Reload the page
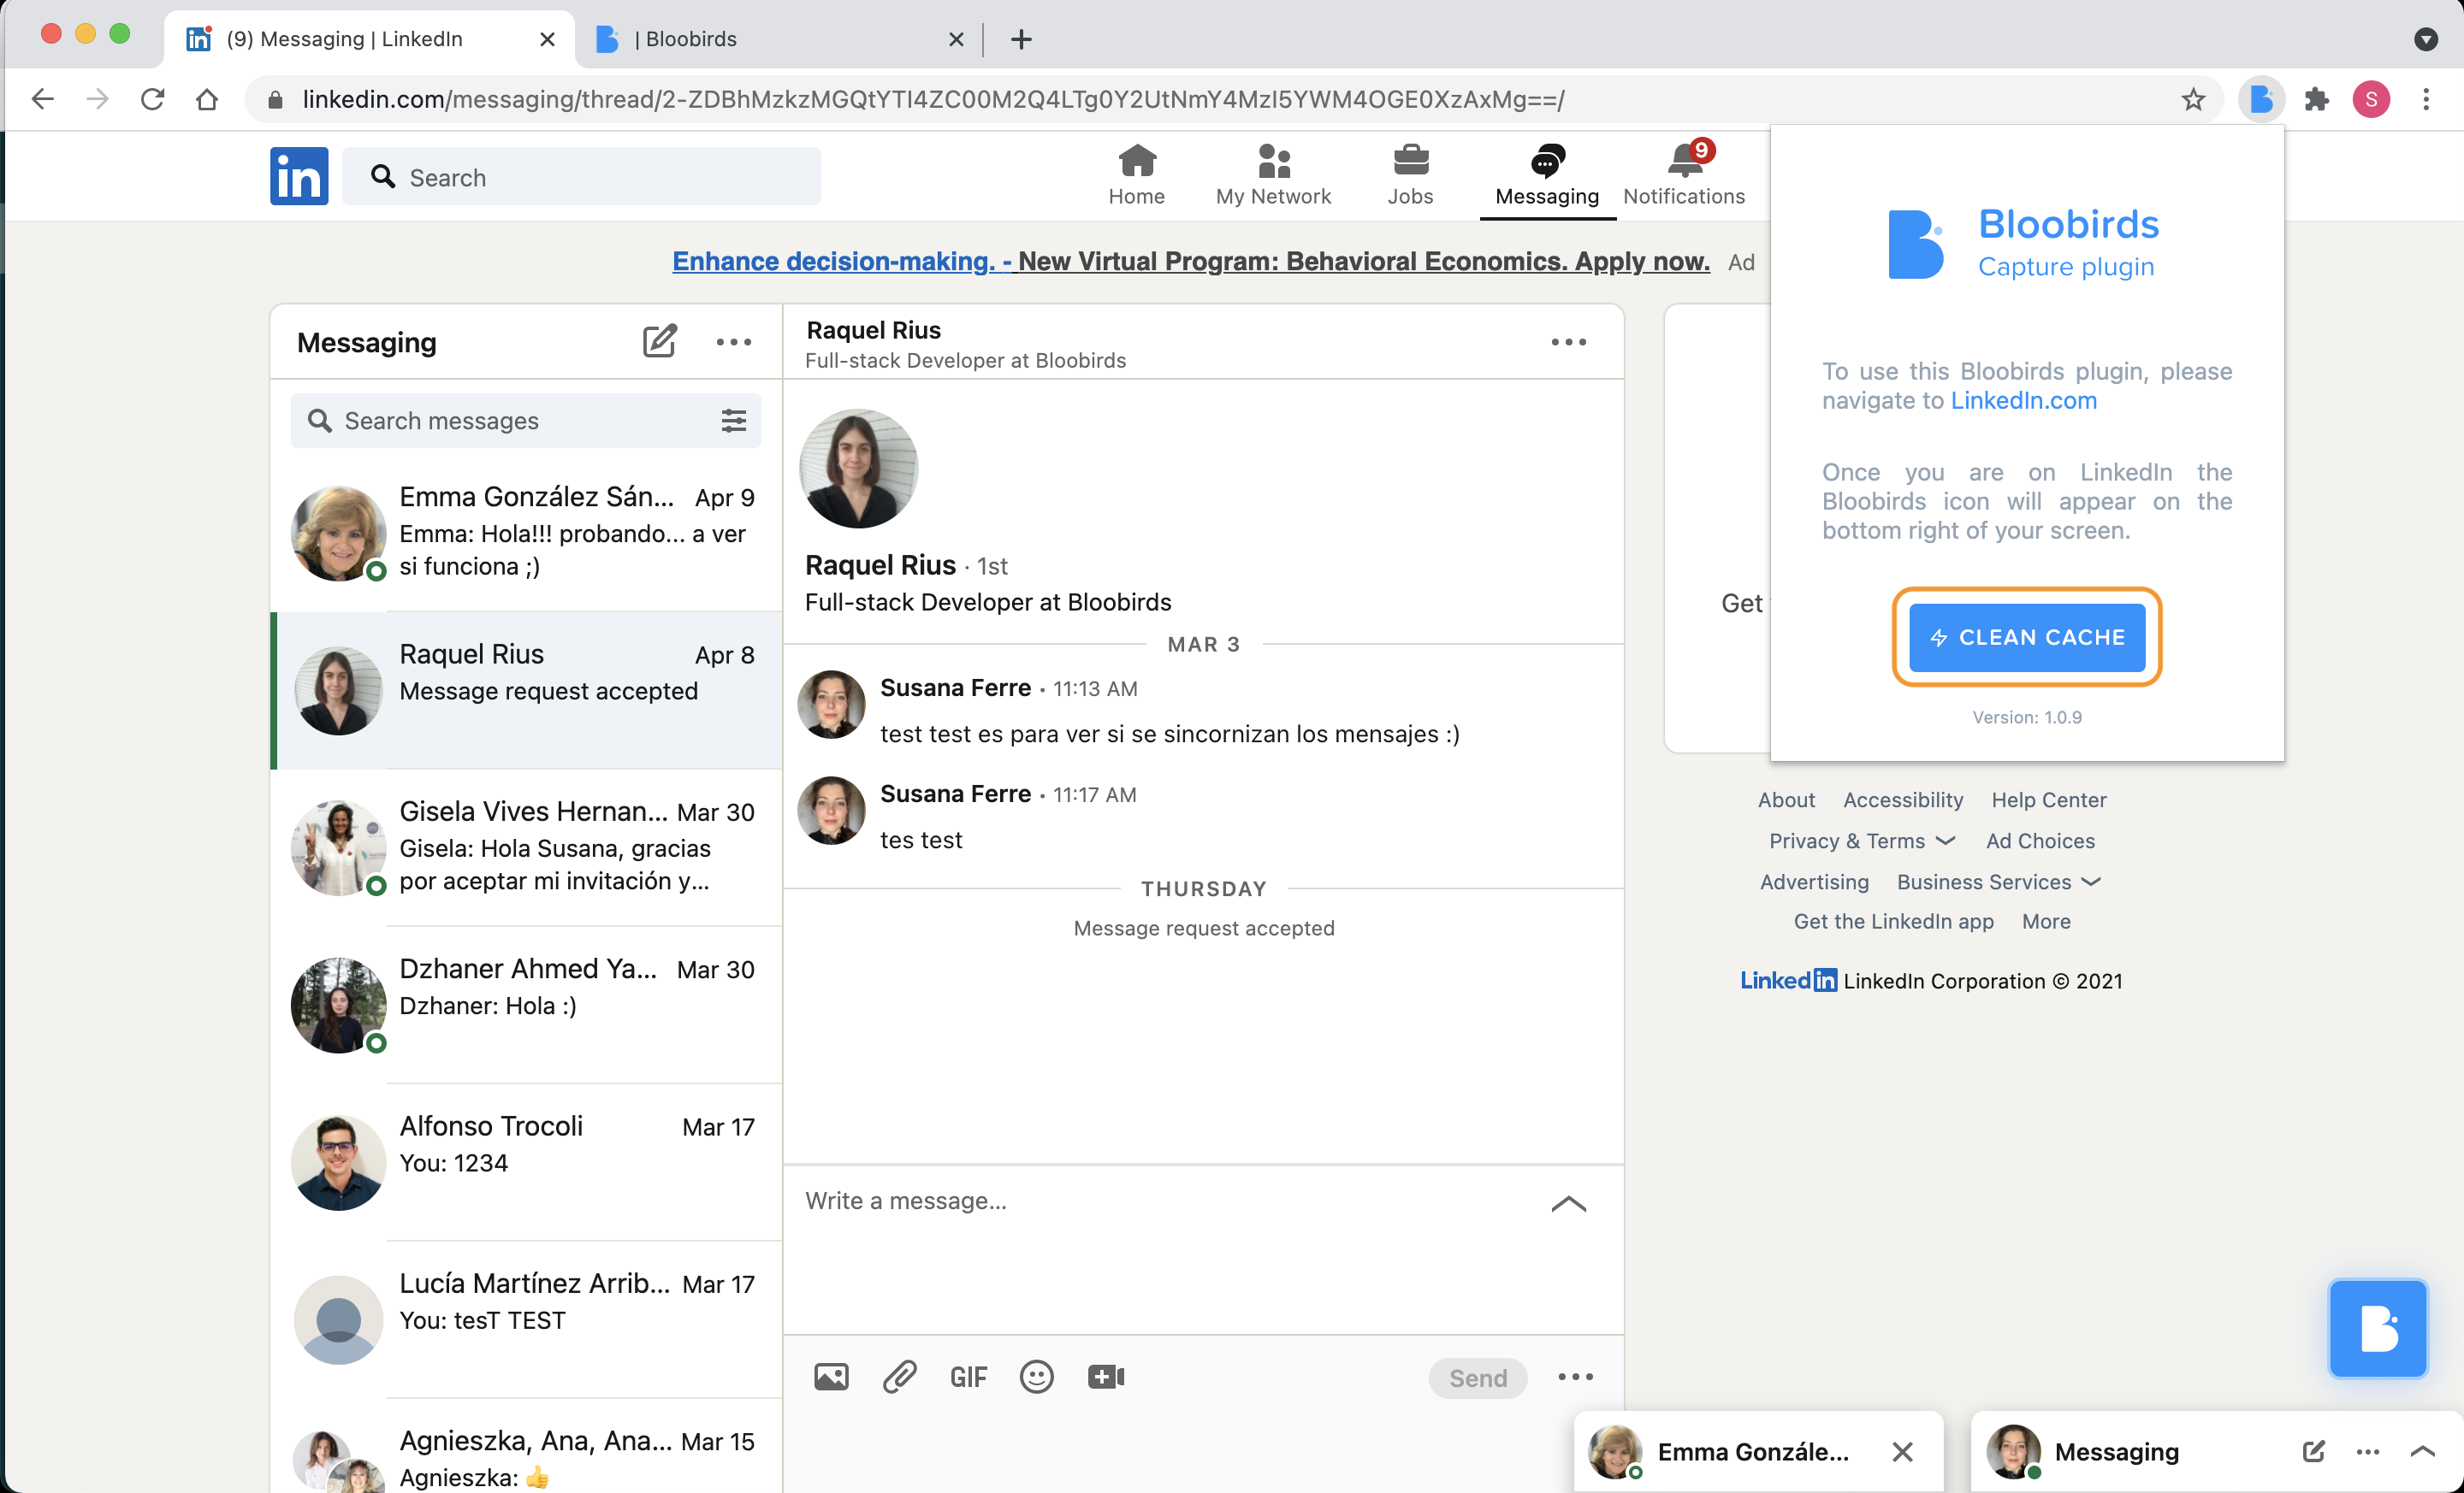Screen dimensions: 2464x1493 pyautogui.click(x=152, y=99)
